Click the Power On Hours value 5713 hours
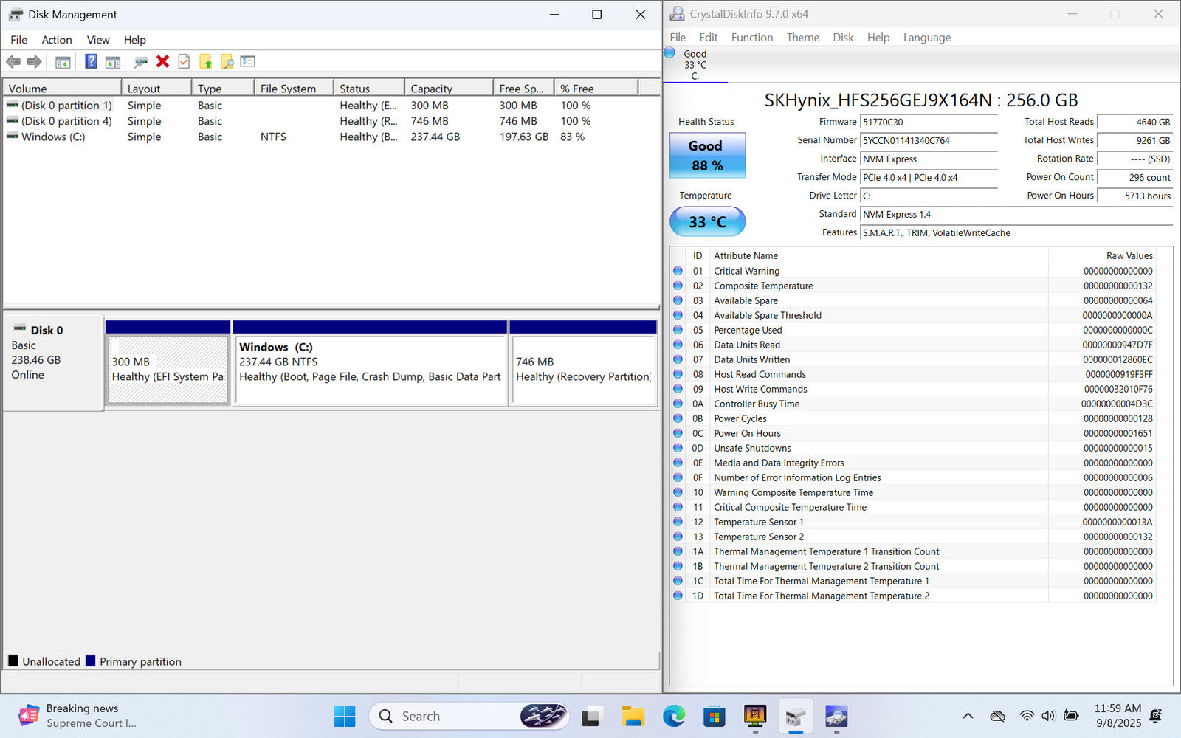This screenshot has height=738, width=1181. (x=1135, y=196)
